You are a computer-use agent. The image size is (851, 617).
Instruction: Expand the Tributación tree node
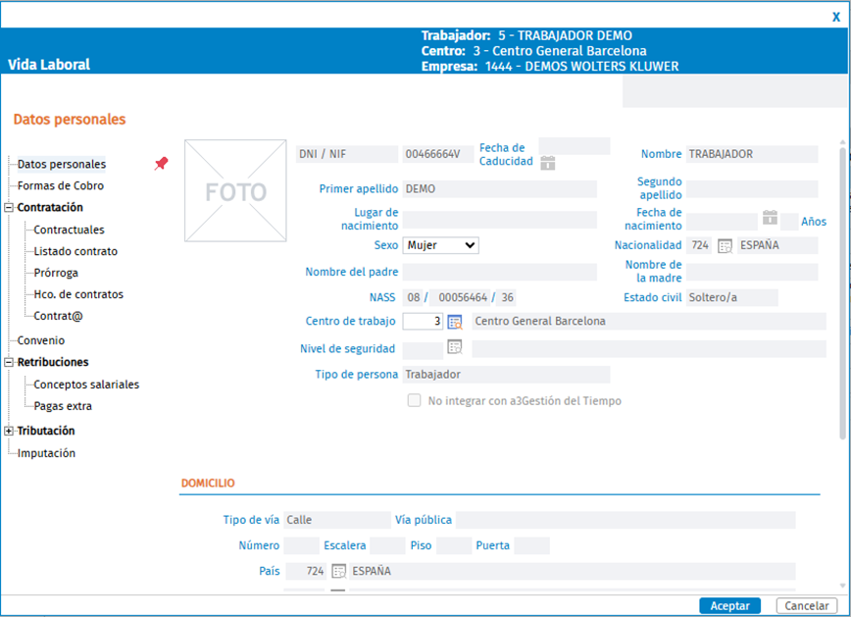9,431
